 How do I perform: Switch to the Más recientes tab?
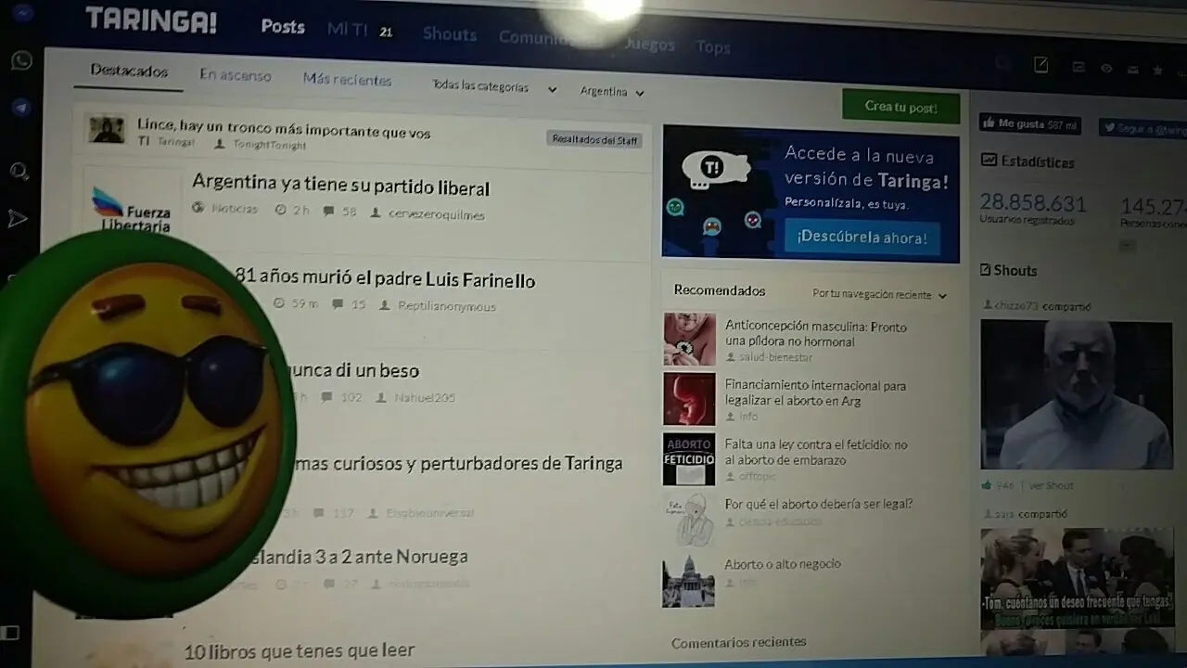tap(348, 79)
